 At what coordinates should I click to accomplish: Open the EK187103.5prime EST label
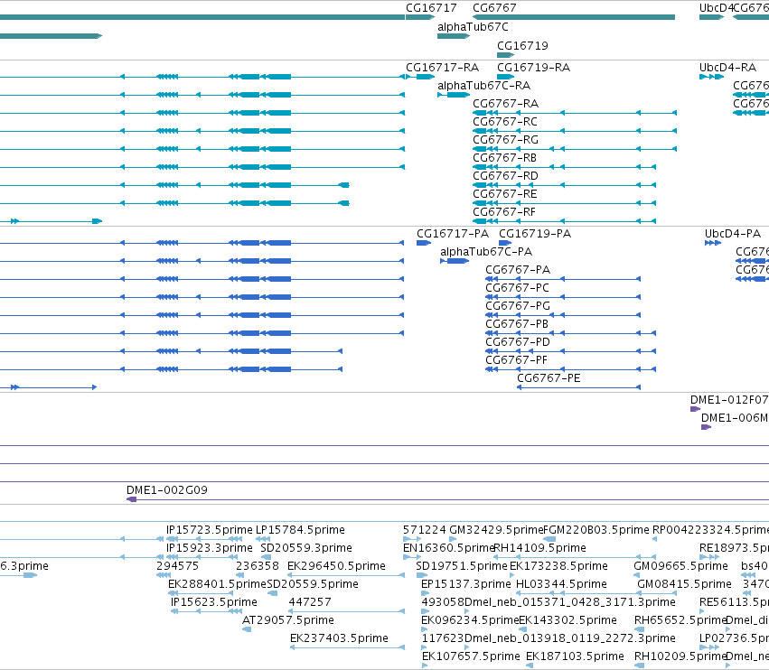575,656
